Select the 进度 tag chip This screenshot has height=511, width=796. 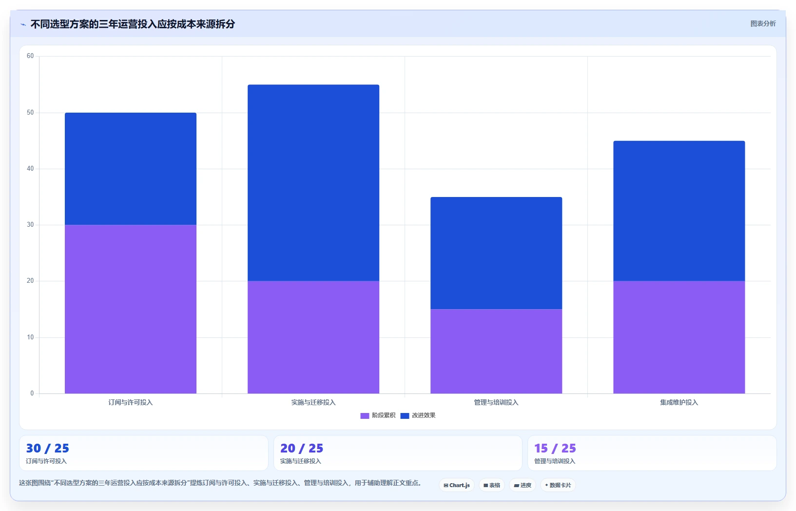(523, 485)
